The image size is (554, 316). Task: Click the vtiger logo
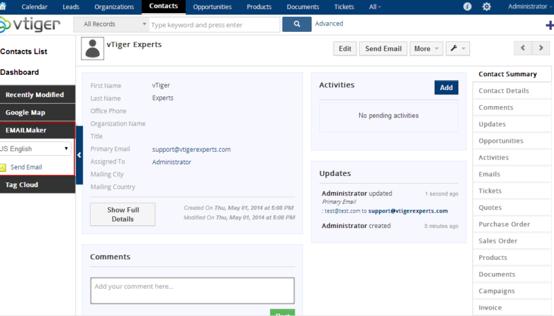pyautogui.click(x=31, y=24)
